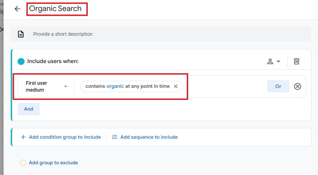
Task: Expand the caret beside the person icon
Action: coord(278,61)
